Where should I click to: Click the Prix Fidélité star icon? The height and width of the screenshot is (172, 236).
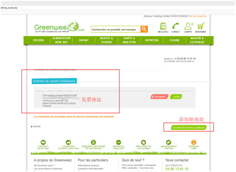143,142
